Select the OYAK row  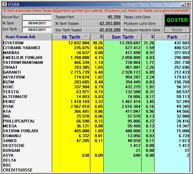(96, 107)
